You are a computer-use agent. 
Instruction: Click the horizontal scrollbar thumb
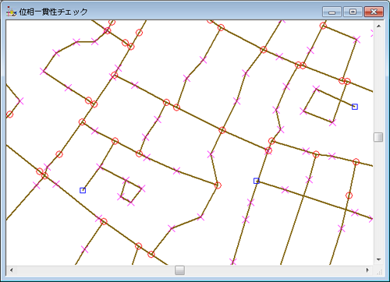[179, 270]
